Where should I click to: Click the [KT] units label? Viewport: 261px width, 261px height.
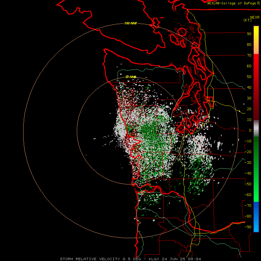tap(248, 20)
